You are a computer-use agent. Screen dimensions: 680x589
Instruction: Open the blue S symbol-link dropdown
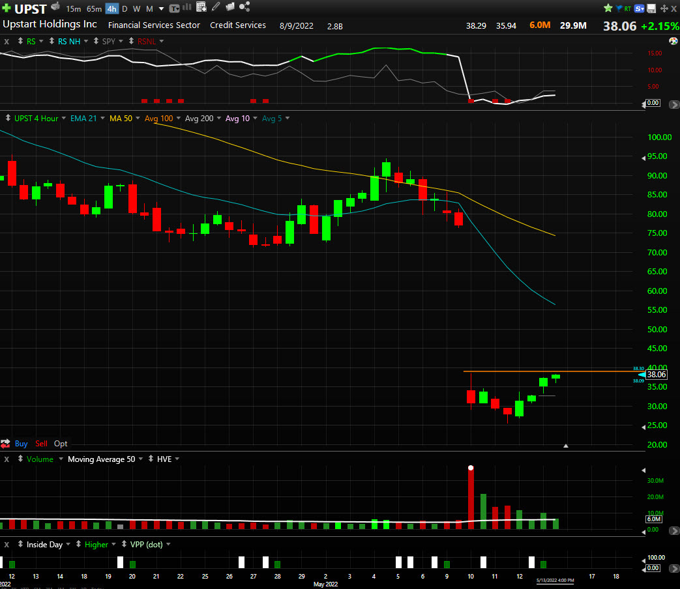[x=639, y=8]
